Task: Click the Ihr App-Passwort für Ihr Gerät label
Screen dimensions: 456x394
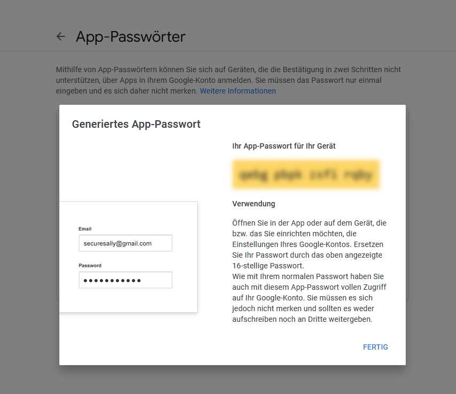Action: 284,146
